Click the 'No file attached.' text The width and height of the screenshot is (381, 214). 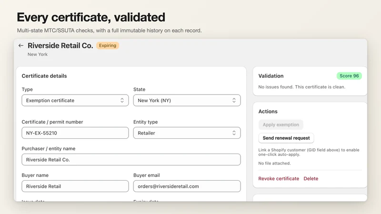point(275,163)
